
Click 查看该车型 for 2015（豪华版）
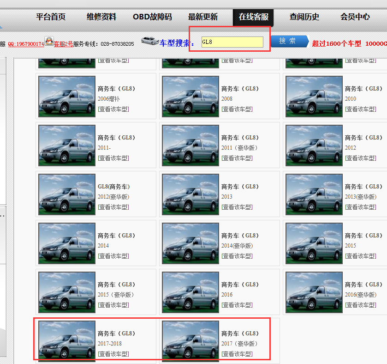tap(113, 305)
